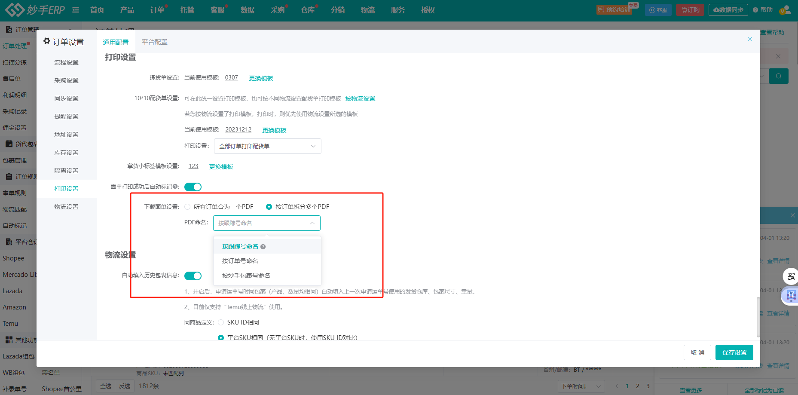
Task: Click the 订单规则 sidebar section icon
Action: point(9,176)
